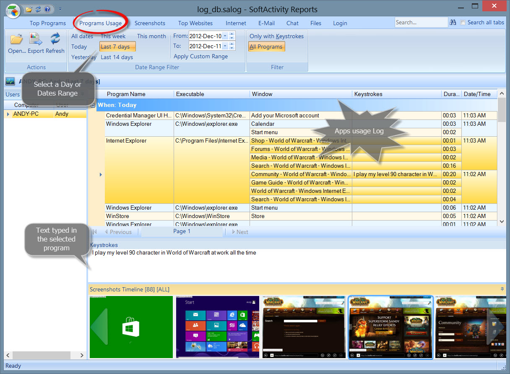The width and height of the screenshot is (510, 374).
Task: Select the 'Community - World of Warcraft' window entry
Action: pos(301,174)
